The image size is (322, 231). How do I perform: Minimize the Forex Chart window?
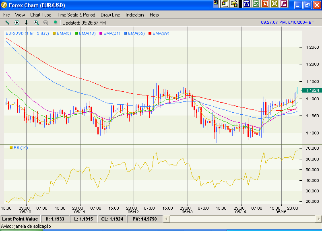tap(298, 5)
